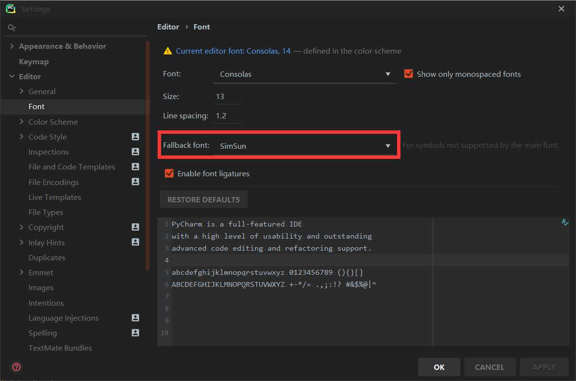Click the settings search field
The height and width of the screenshot is (381, 576).
[75, 28]
